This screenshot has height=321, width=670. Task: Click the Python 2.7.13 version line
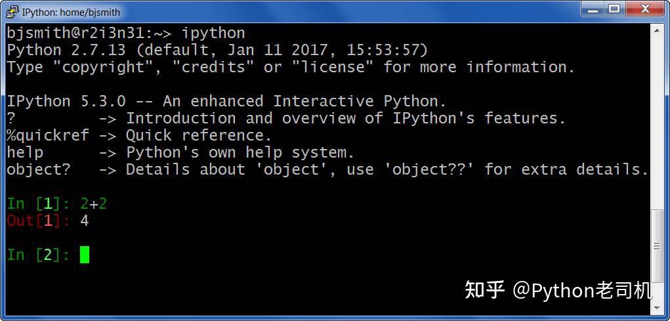click(217, 51)
